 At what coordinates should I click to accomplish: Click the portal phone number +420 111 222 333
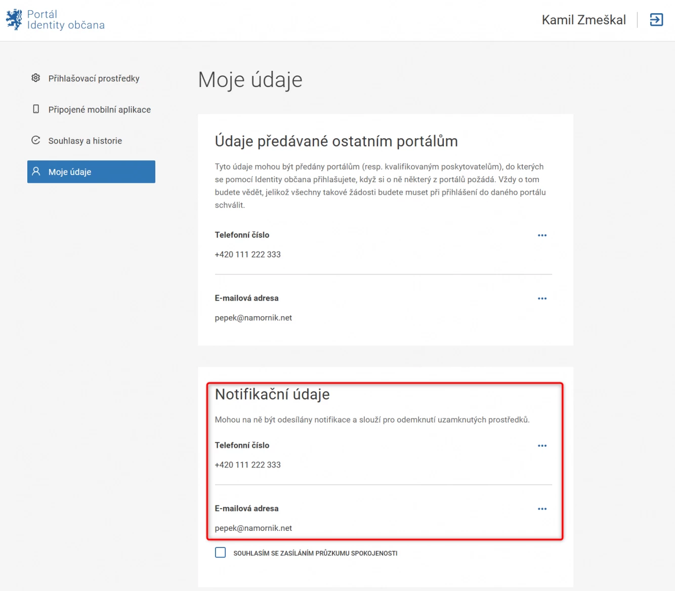[247, 255]
